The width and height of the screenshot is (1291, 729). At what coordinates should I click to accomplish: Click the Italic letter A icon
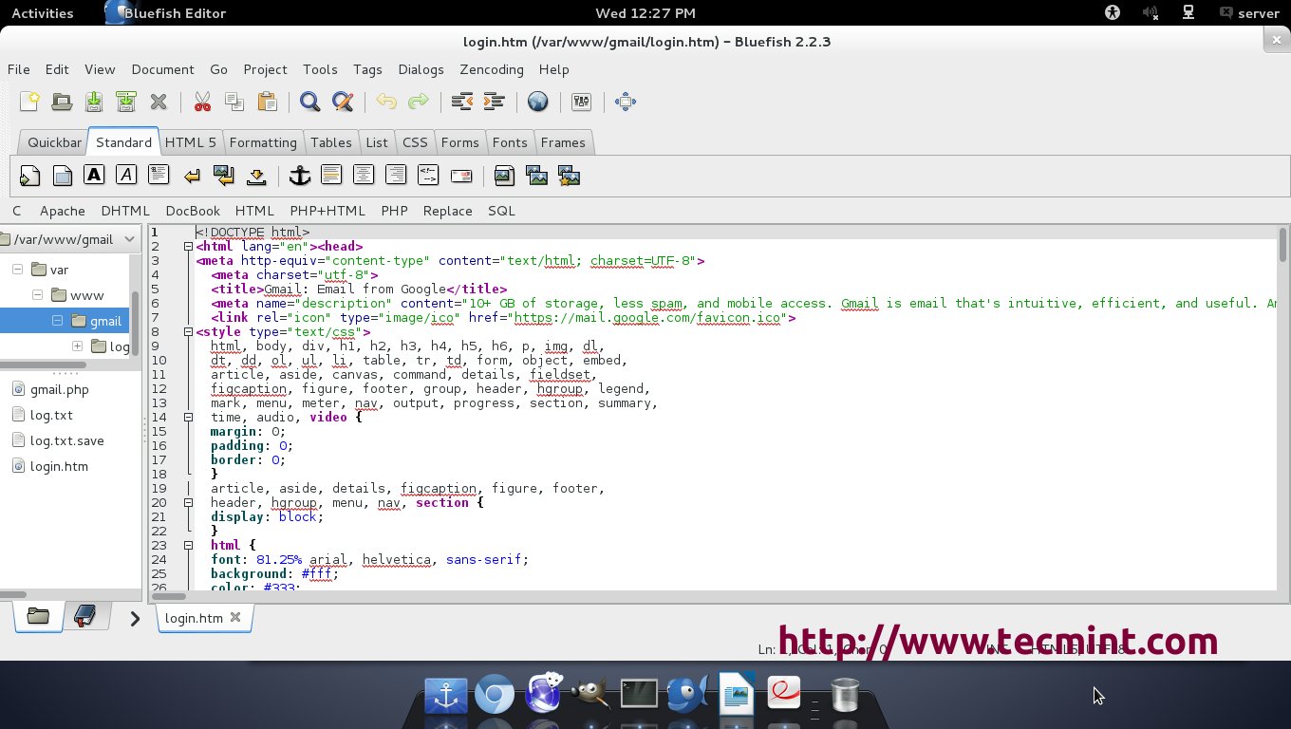click(125, 175)
